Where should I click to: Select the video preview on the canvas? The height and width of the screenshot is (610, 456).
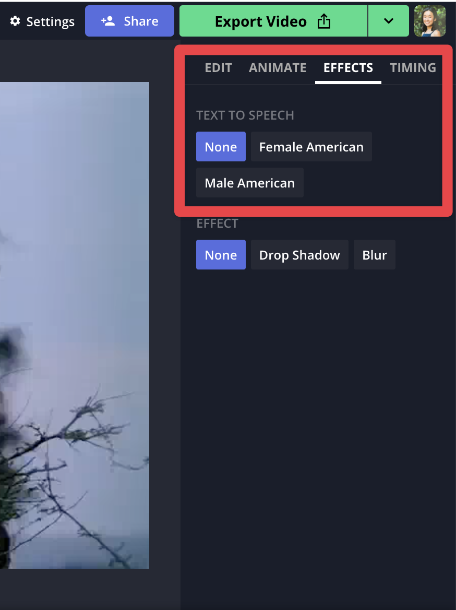(75, 325)
